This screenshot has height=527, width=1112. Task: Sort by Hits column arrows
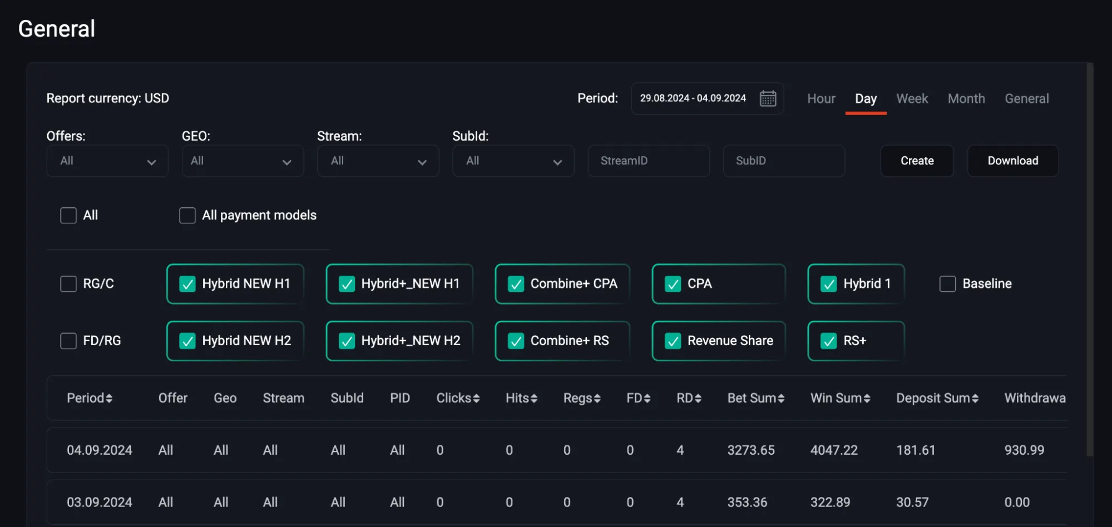pyautogui.click(x=534, y=398)
